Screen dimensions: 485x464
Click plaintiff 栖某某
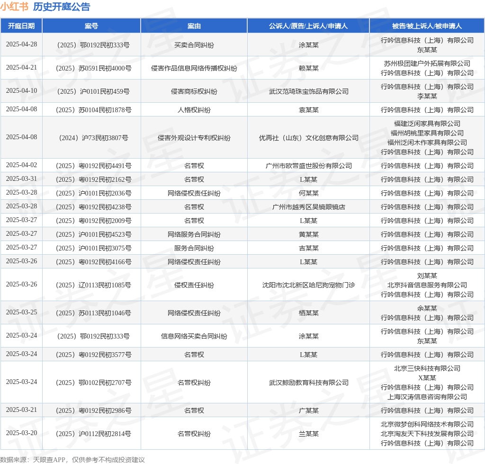click(308, 313)
